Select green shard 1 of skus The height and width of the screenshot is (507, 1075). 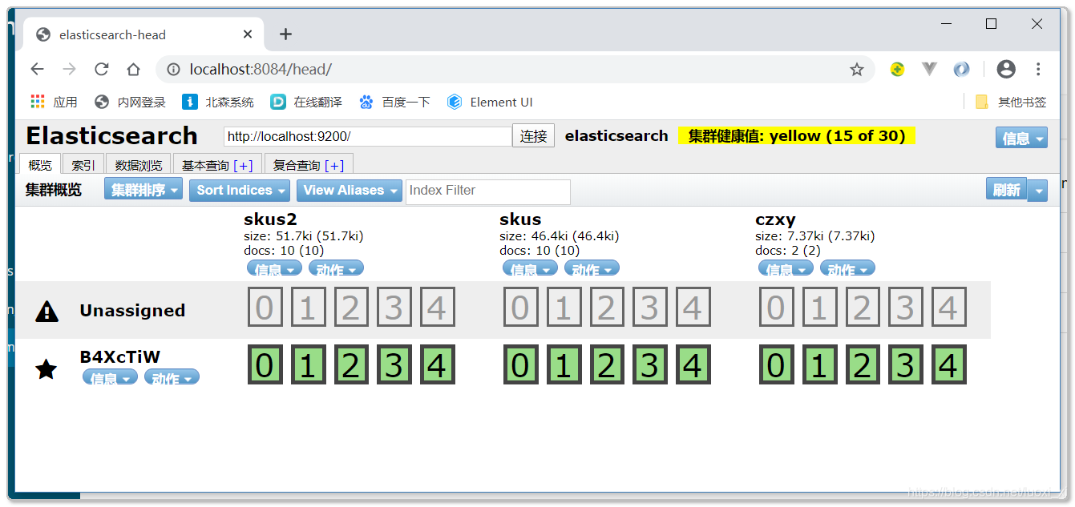tap(564, 365)
